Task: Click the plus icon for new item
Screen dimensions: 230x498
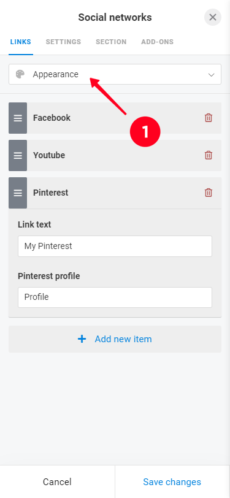Action: pyautogui.click(x=82, y=339)
